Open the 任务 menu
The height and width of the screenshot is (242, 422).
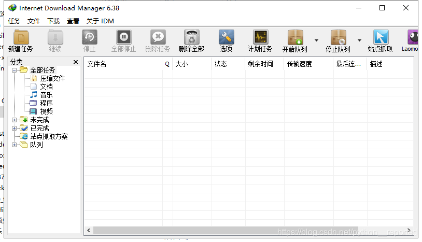(14, 21)
